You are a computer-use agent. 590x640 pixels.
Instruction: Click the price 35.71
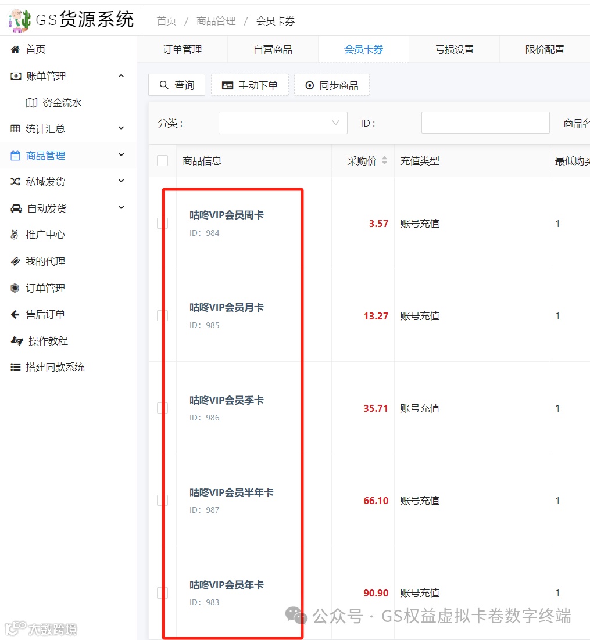[x=376, y=408]
